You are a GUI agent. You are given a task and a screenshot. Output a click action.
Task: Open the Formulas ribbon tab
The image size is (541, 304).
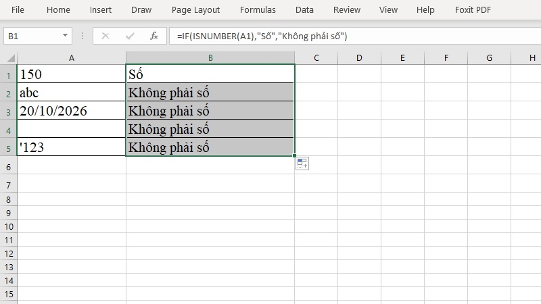click(x=258, y=10)
